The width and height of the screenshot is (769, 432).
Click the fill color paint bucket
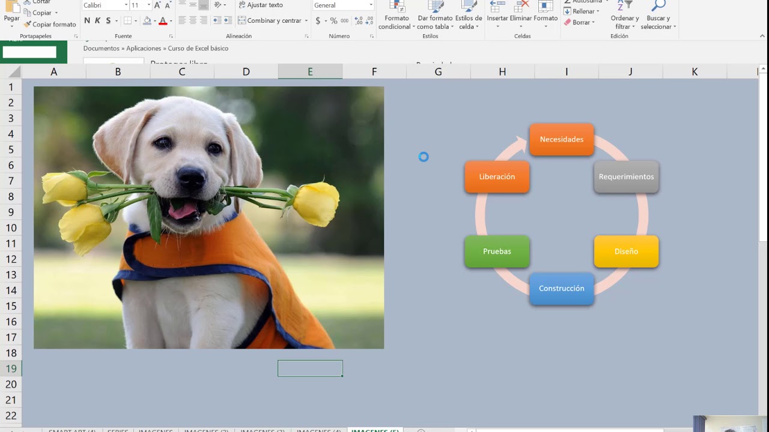tap(147, 20)
